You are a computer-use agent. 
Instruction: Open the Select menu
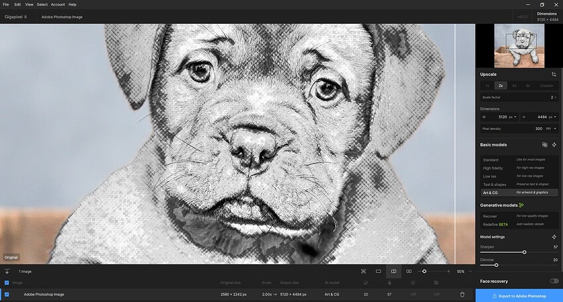click(42, 5)
